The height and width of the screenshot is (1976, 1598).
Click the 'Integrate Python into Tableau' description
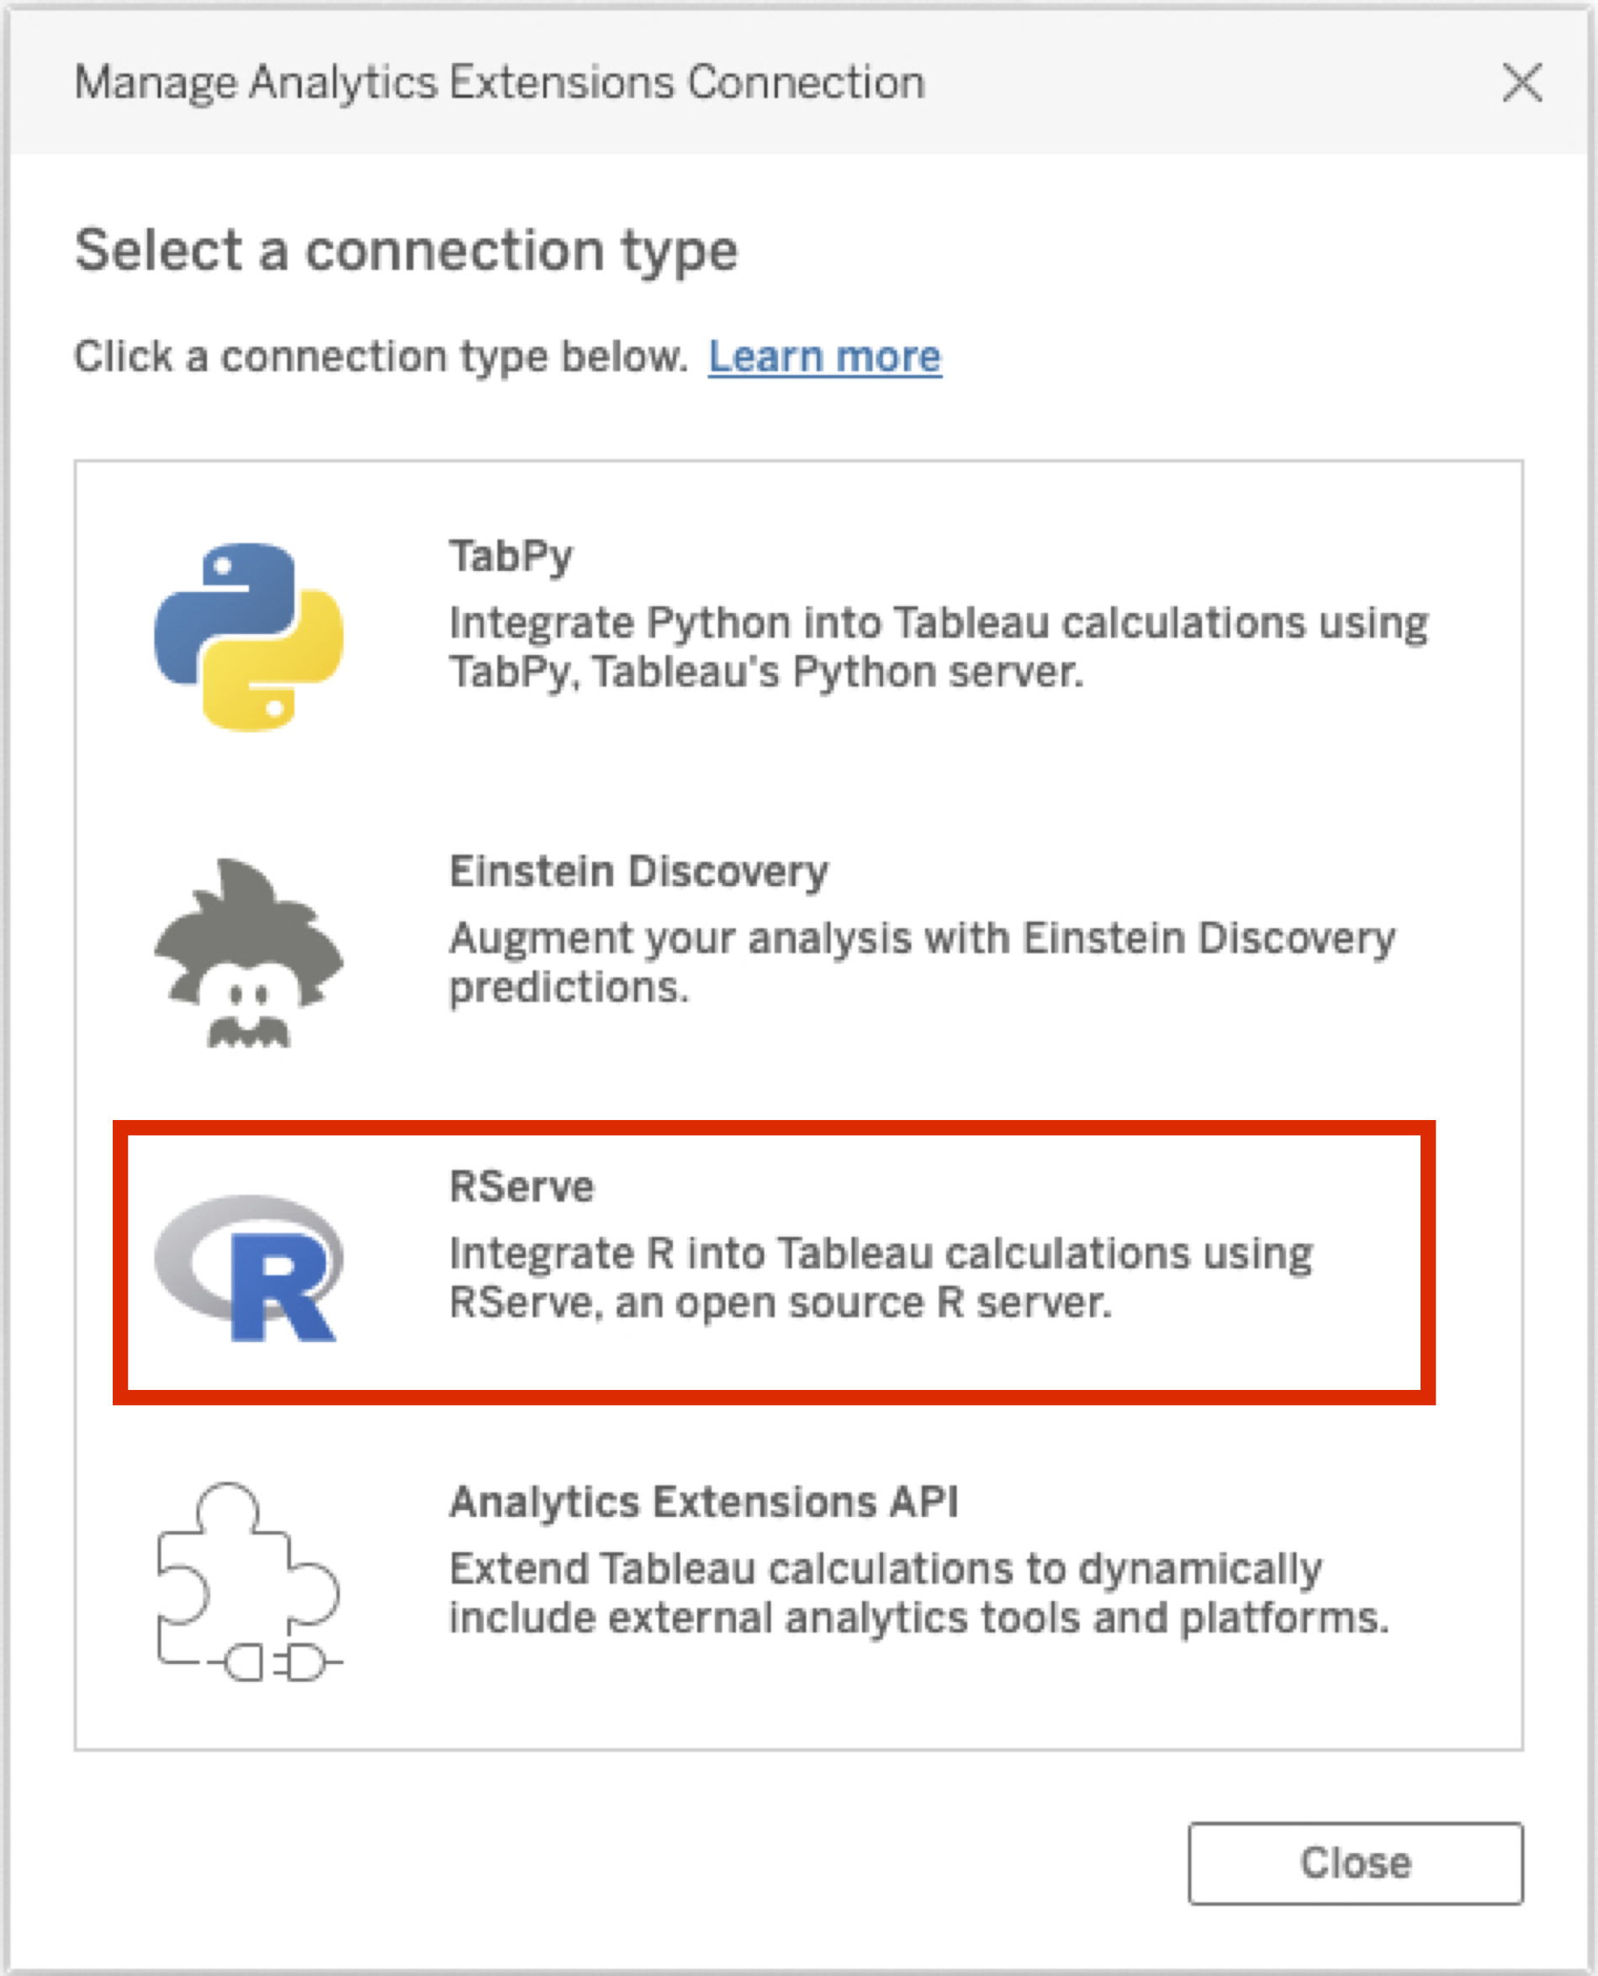938,647
